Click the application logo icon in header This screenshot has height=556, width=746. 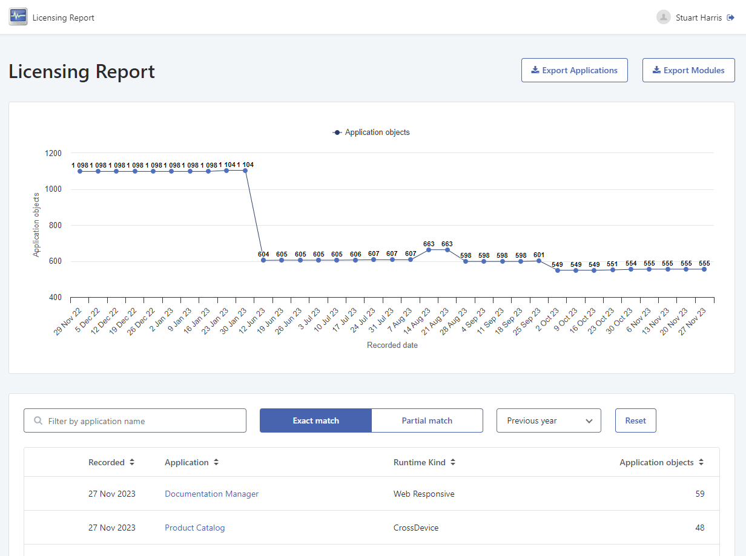tap(18, 17)
